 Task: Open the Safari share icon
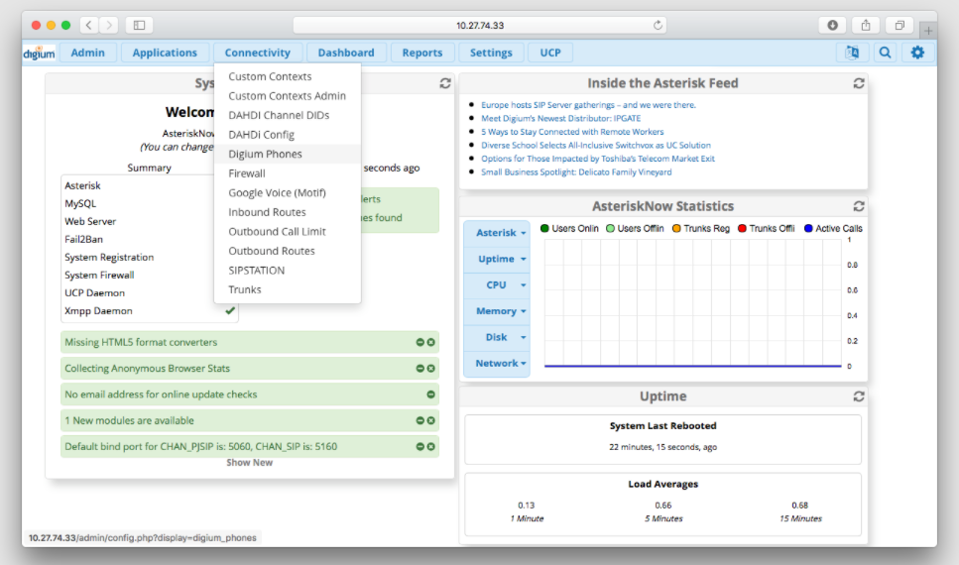coord(866,25)
